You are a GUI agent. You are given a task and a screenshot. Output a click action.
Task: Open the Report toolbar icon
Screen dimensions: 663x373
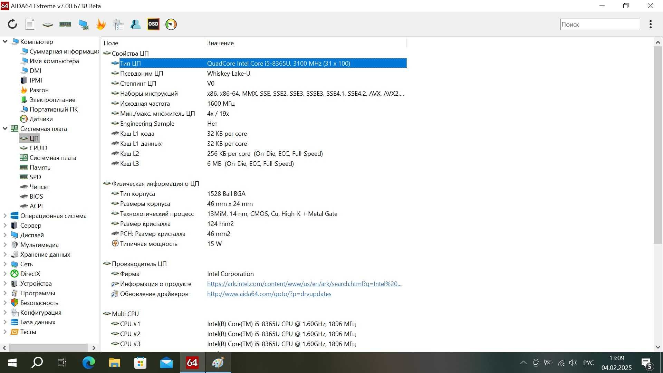coord(30,24)
